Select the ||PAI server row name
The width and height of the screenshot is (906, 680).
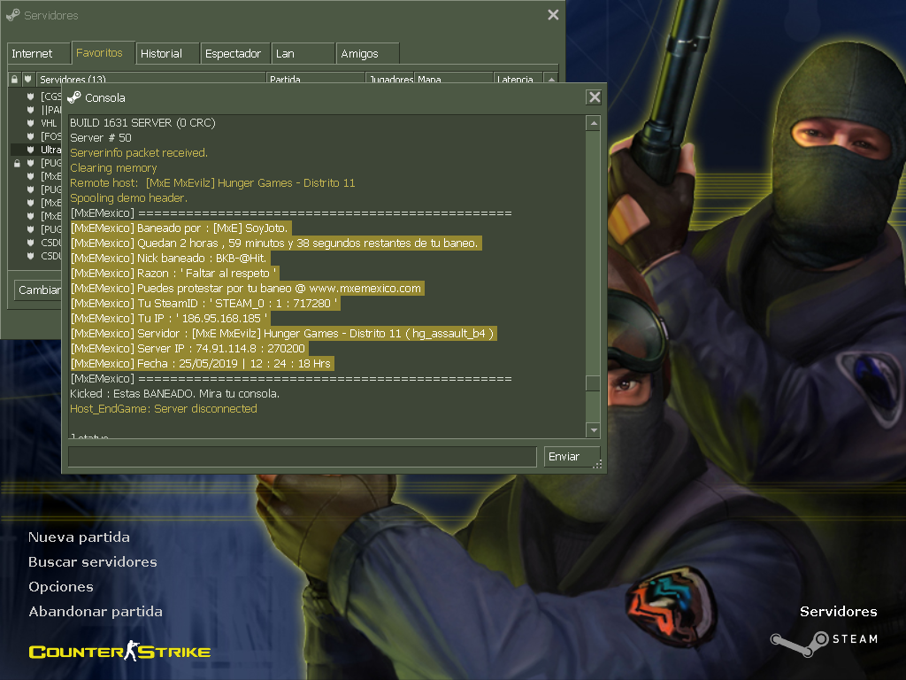pyautogui.click(x=50, y=109)
